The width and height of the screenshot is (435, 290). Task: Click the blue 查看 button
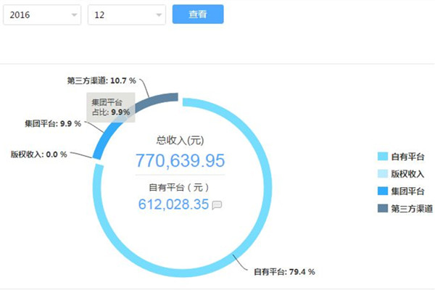click(197, 14)
